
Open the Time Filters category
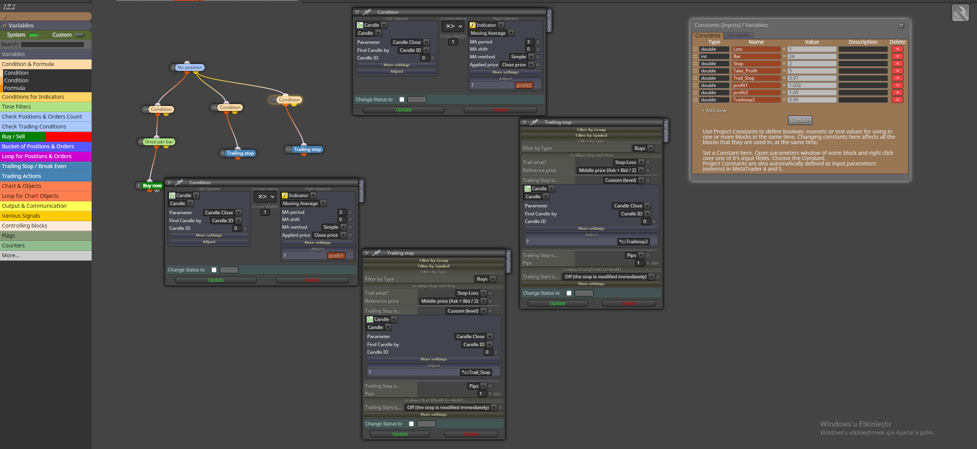(46, 107)
